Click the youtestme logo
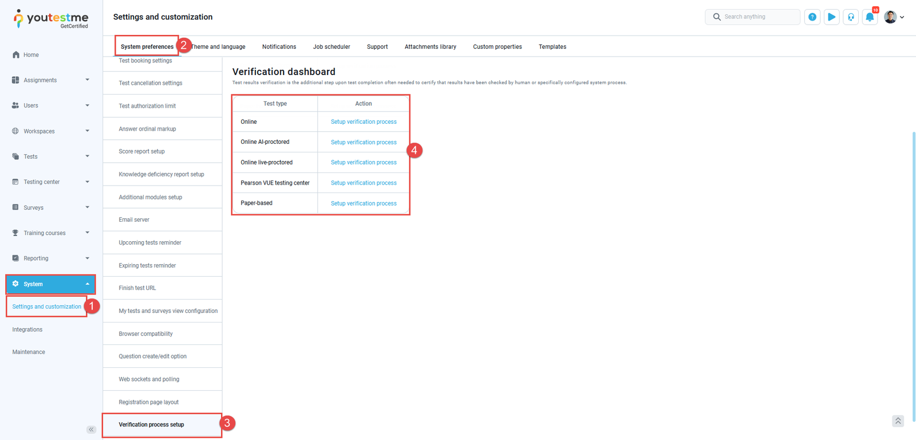The image size is (916, 440). (x=50, y=18)
